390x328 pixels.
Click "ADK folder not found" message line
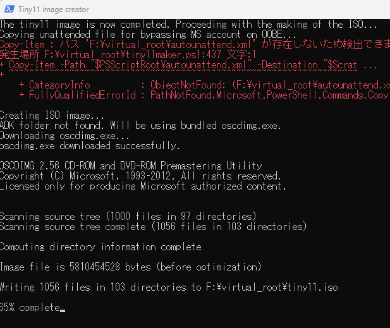pos(140,125)
